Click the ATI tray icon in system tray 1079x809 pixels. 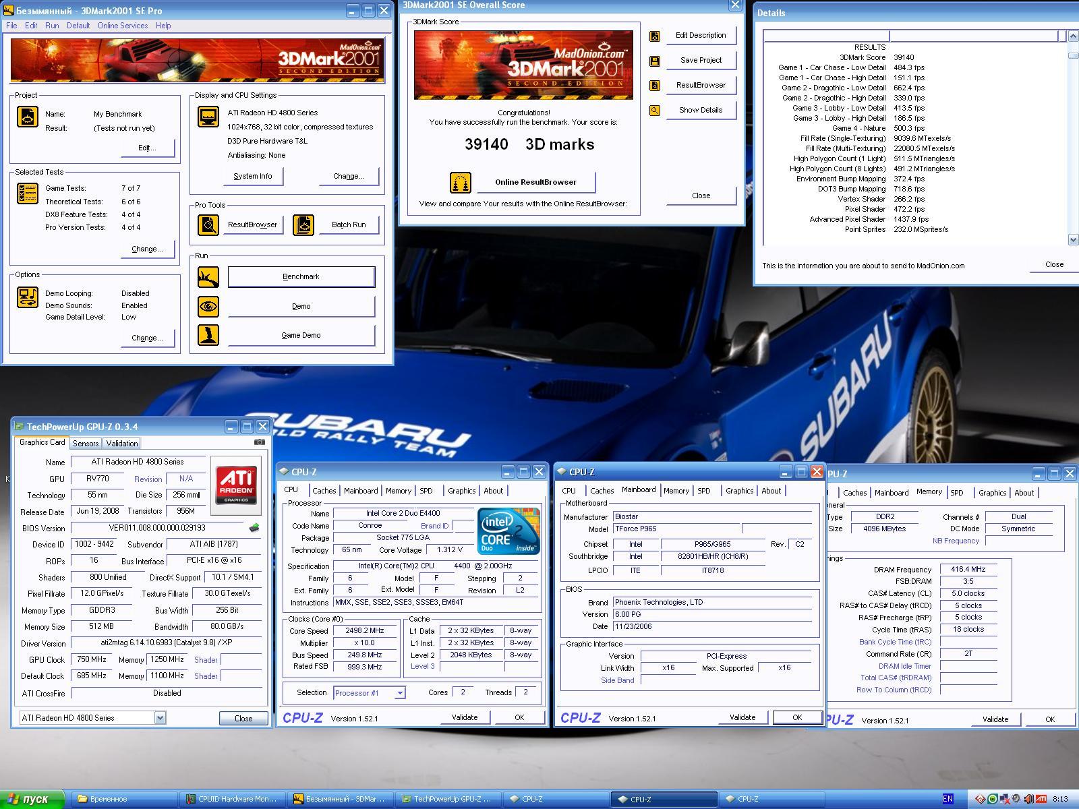pos(1041,799)
